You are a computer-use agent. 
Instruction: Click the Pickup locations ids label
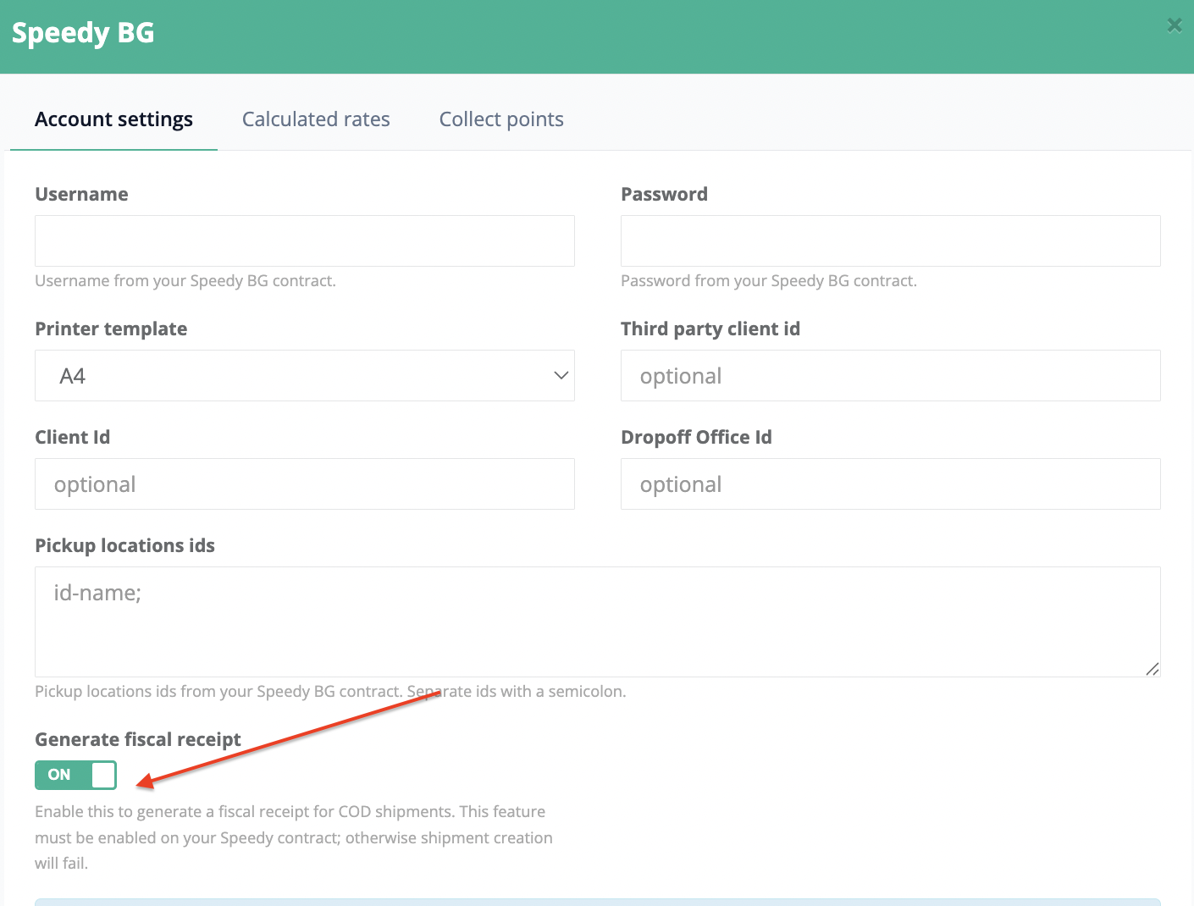[124, 545]
